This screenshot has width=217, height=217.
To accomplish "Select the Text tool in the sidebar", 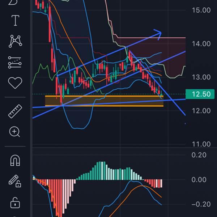I will [x=15, y=21].
